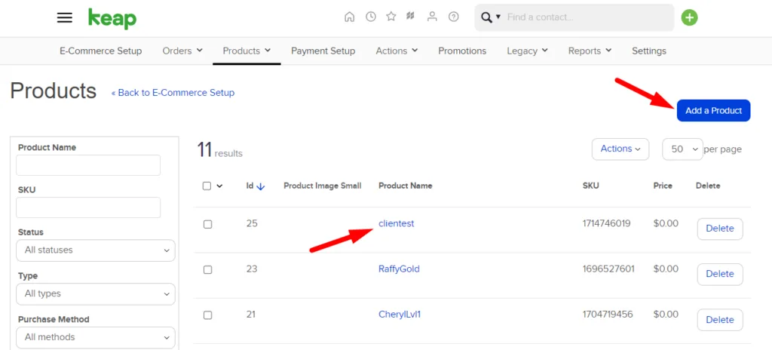Click the SKU column header
Viewport: 772px width, 350px height.
pos(591,186)
